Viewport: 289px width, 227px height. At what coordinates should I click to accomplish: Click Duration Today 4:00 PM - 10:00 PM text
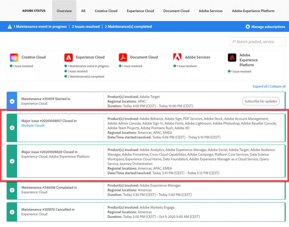click(x=150, y=106)
